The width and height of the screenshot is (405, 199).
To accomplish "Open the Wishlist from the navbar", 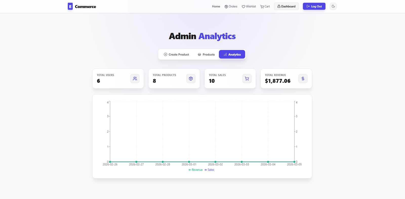I will [249, 7].
